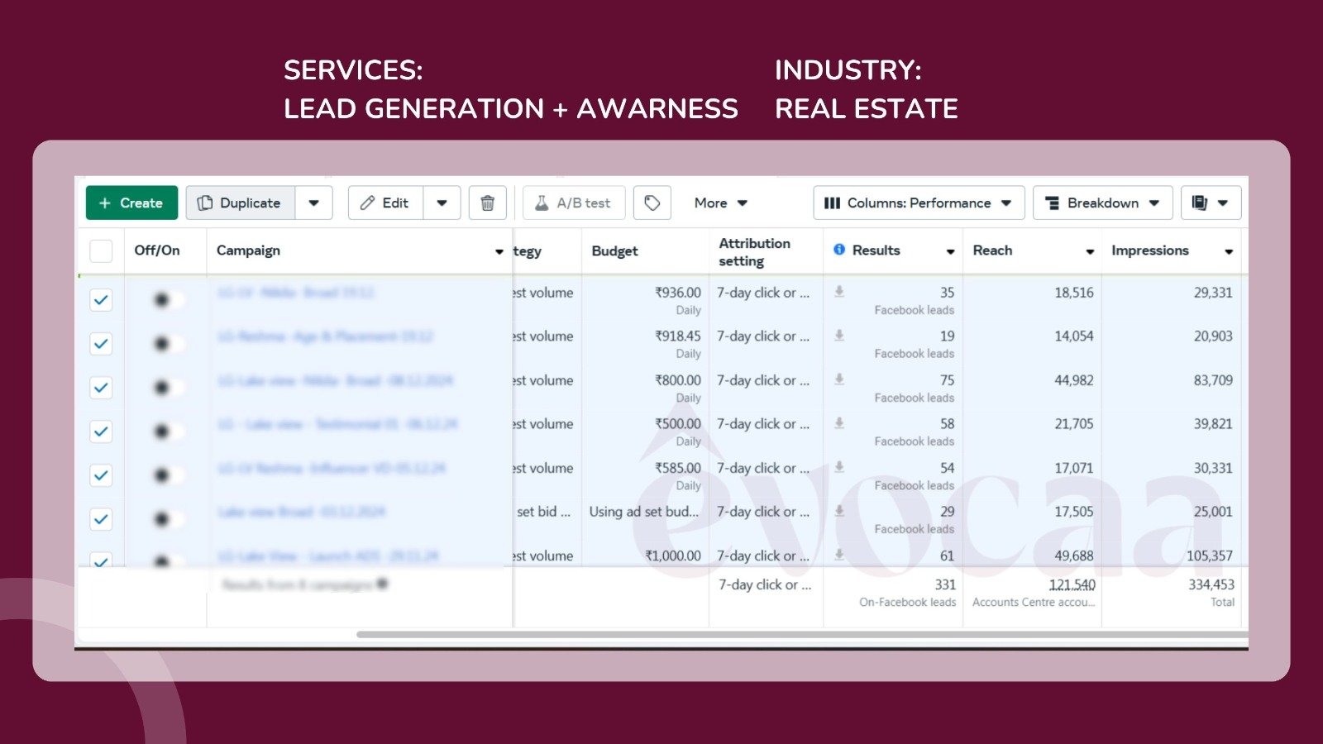The height and width of the screenshot is (744, 1323).
Task: Sort by the Reach column header
Action: pyautogui.click(x=992, y=250)
